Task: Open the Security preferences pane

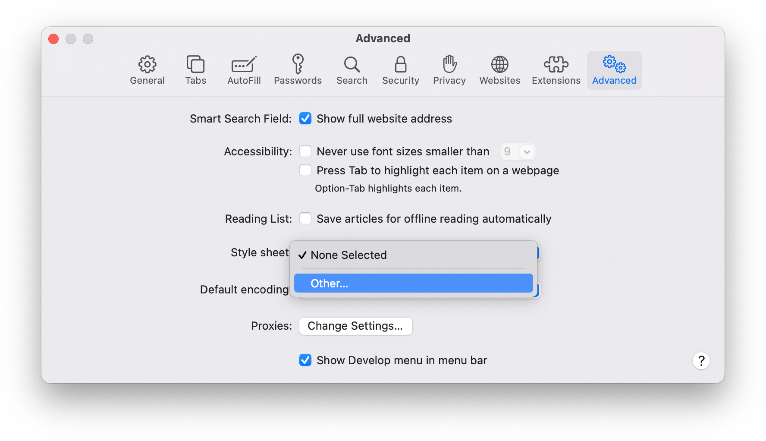Action: pos(400,70)
